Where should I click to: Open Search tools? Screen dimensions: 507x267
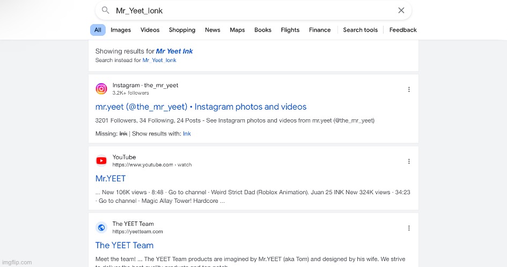pos(360,30)
